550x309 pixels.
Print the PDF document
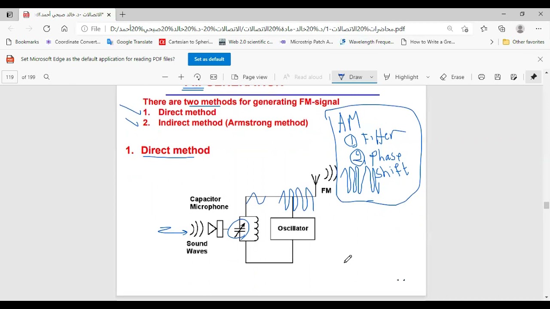(481, 77)
